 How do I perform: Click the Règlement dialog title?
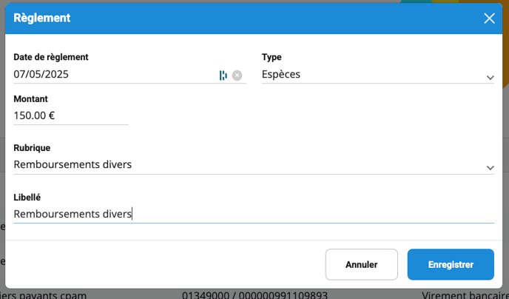pyautogui.click(x=42, y=19)
